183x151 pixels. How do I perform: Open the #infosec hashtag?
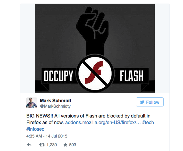[35, 129]
